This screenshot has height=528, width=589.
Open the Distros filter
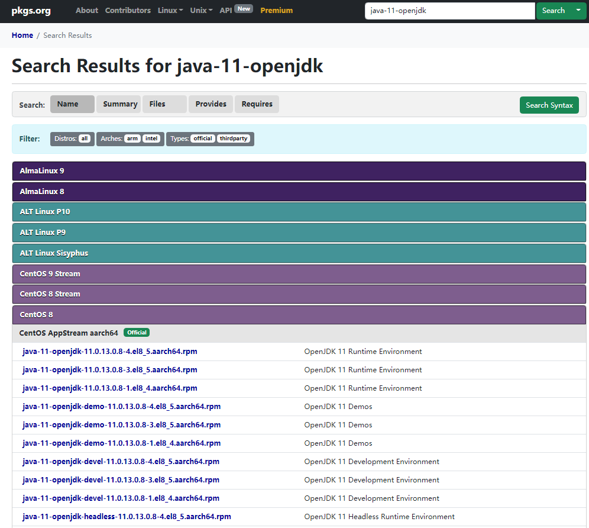[72, 139]
